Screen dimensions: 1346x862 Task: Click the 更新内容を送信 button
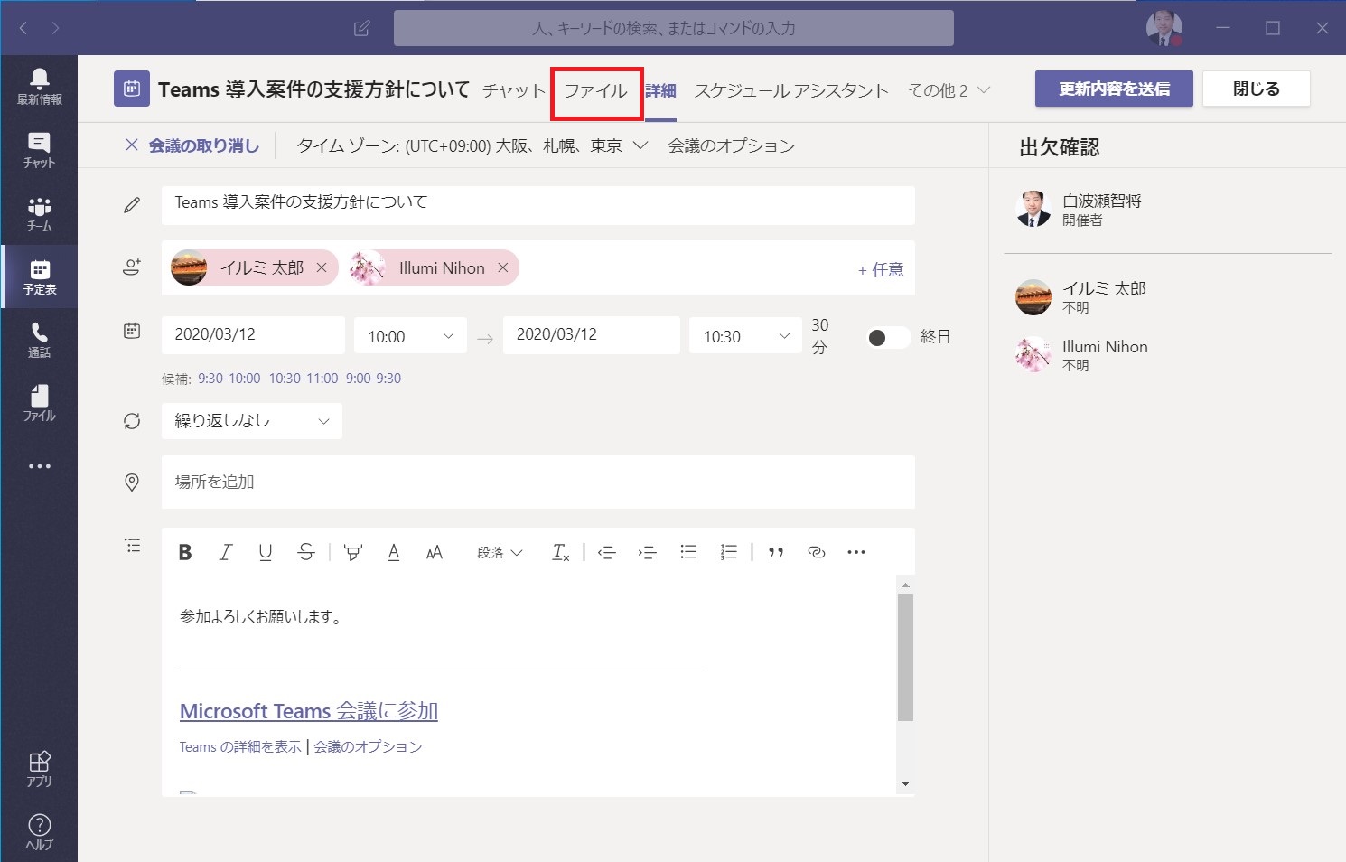coord(1114,89)
